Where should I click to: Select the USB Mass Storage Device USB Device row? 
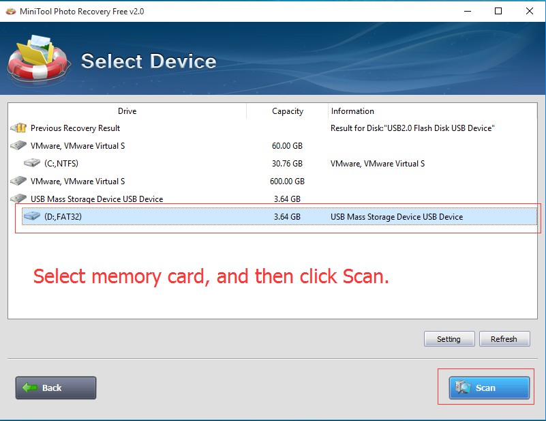point(136,199)
